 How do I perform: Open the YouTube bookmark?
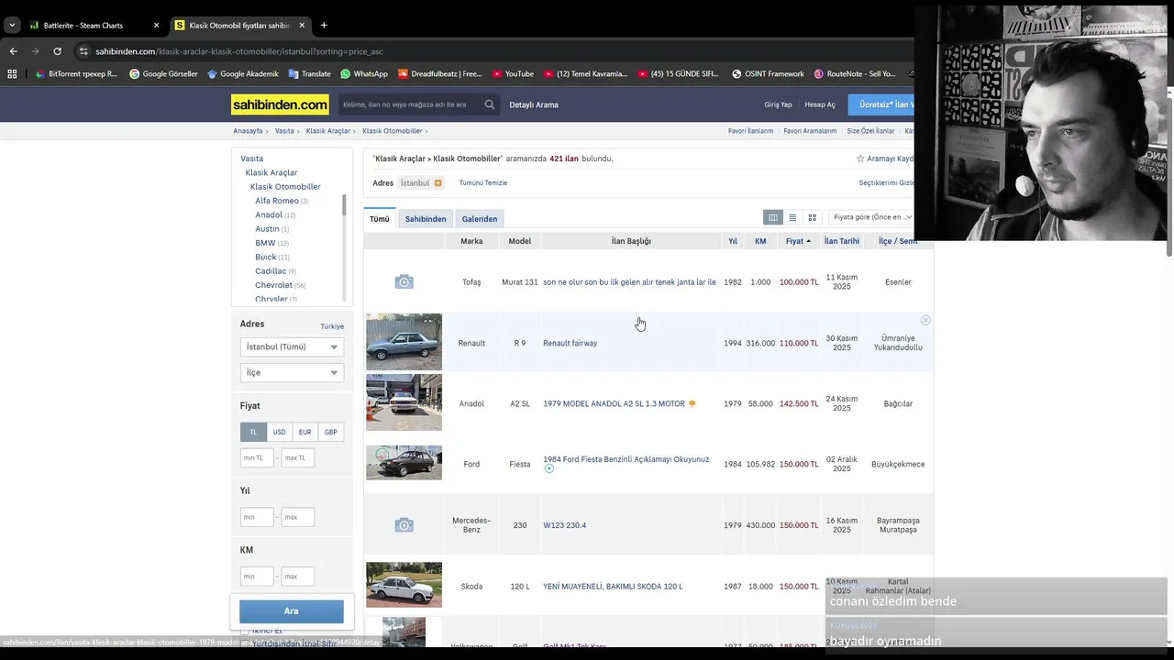(x=513, y=73)
